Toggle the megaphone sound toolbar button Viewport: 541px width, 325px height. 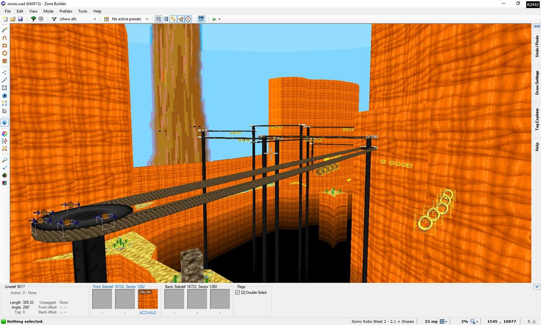[181, 19]
